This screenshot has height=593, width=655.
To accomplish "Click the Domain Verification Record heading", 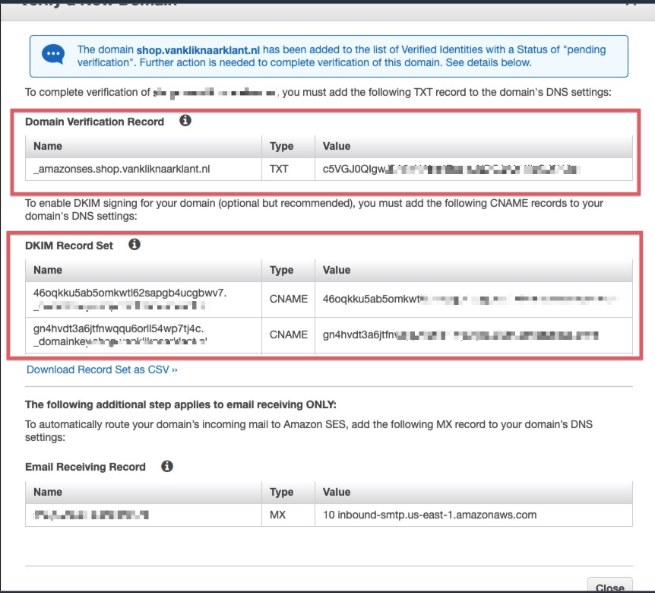I will click(x=94, y=122).
